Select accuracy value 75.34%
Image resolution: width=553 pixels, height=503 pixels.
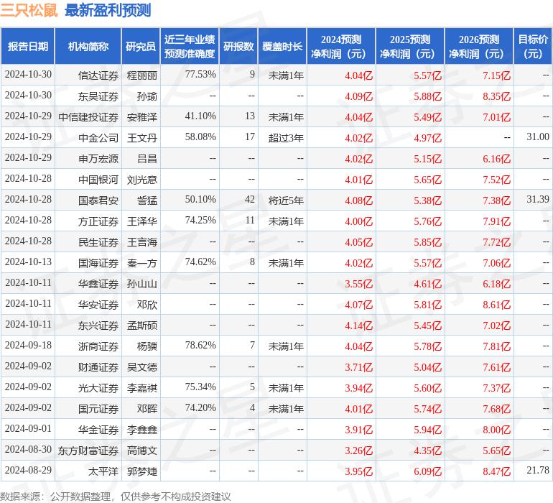click(x=200, y=387)
